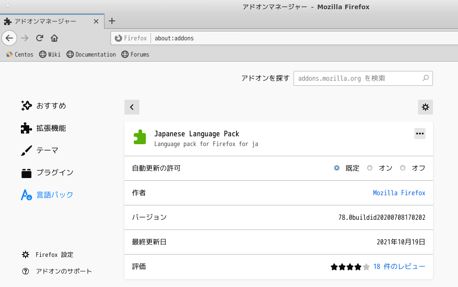Viewport: 458px width, 287px height.
Task: Click the 'Language pack for Firefox for ja' description
Action: [x=206, y=144]
